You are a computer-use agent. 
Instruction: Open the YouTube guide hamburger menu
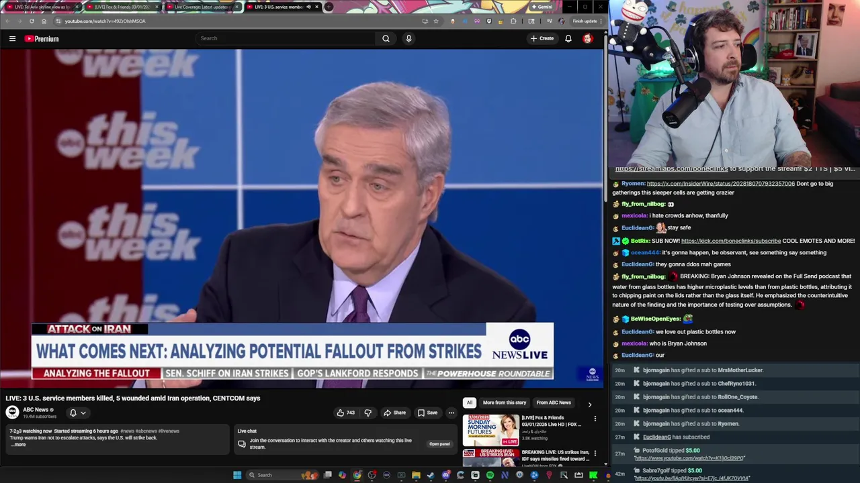(12, 39)
